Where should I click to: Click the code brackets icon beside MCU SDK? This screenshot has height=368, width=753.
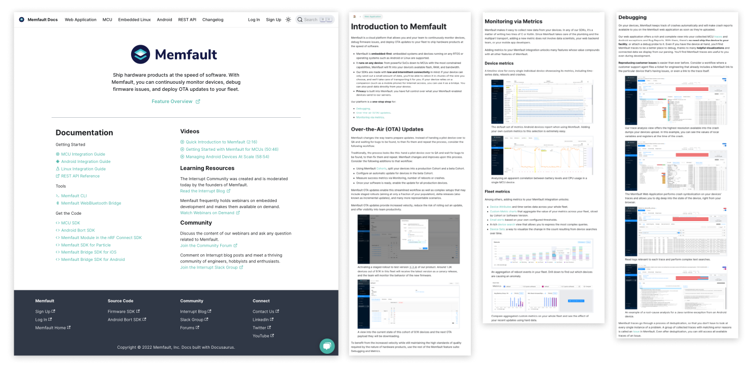[x=58, y=223]
